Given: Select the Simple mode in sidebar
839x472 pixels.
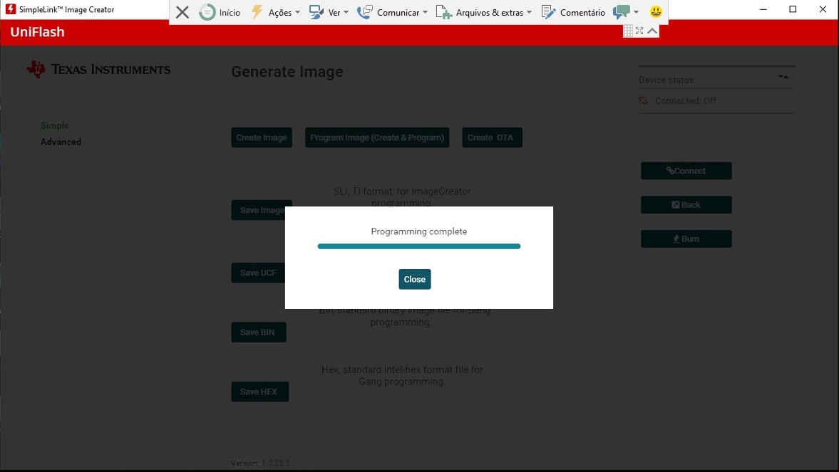Looking at the screenshot, I should click(55, 125).
